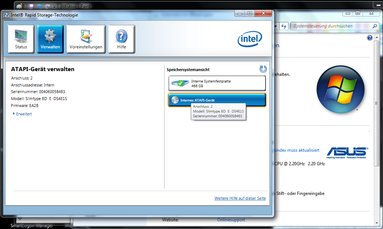Screen dimensions: 383x229
Task: Click Redo icon in Paint quick access toolbar
Action: tap(47, 6)
